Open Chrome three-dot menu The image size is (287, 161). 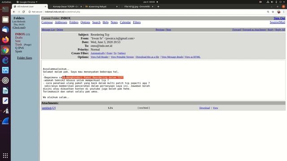(284, 12)
